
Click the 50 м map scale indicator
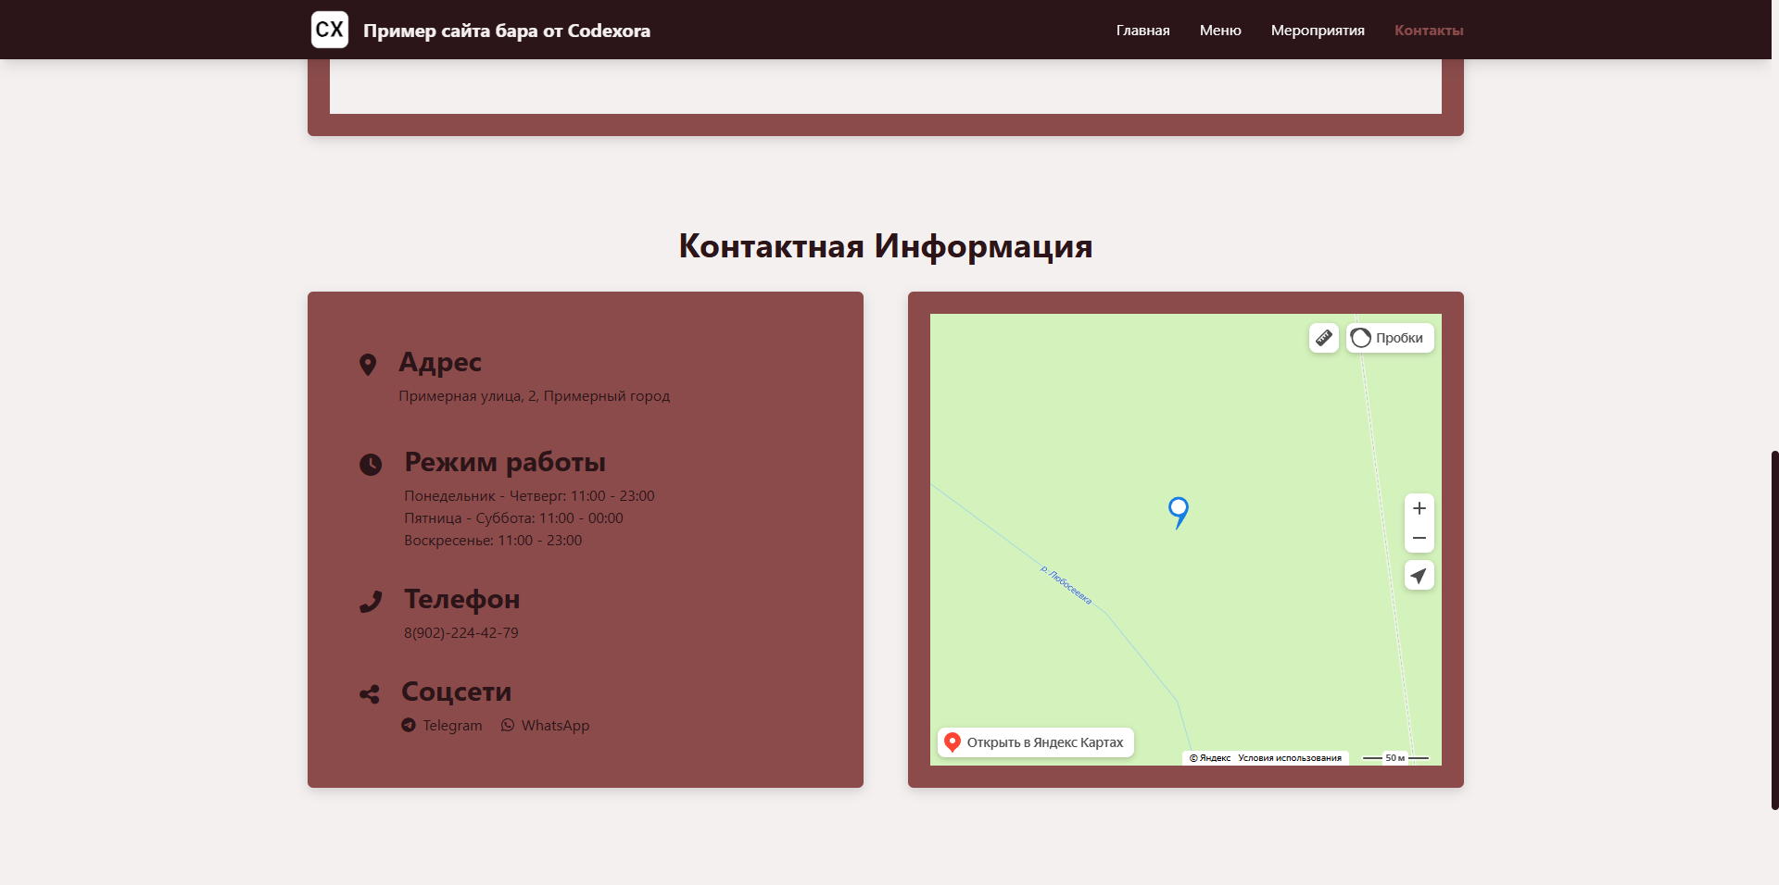(1395, 758)
